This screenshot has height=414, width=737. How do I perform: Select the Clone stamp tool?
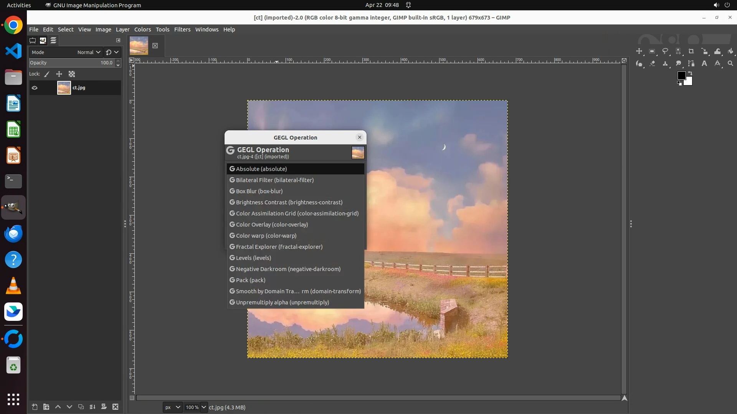pyautogui.click(x=665, y=64)
